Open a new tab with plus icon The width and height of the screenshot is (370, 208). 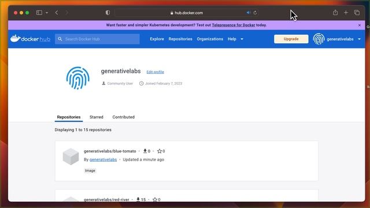[346, 13]
